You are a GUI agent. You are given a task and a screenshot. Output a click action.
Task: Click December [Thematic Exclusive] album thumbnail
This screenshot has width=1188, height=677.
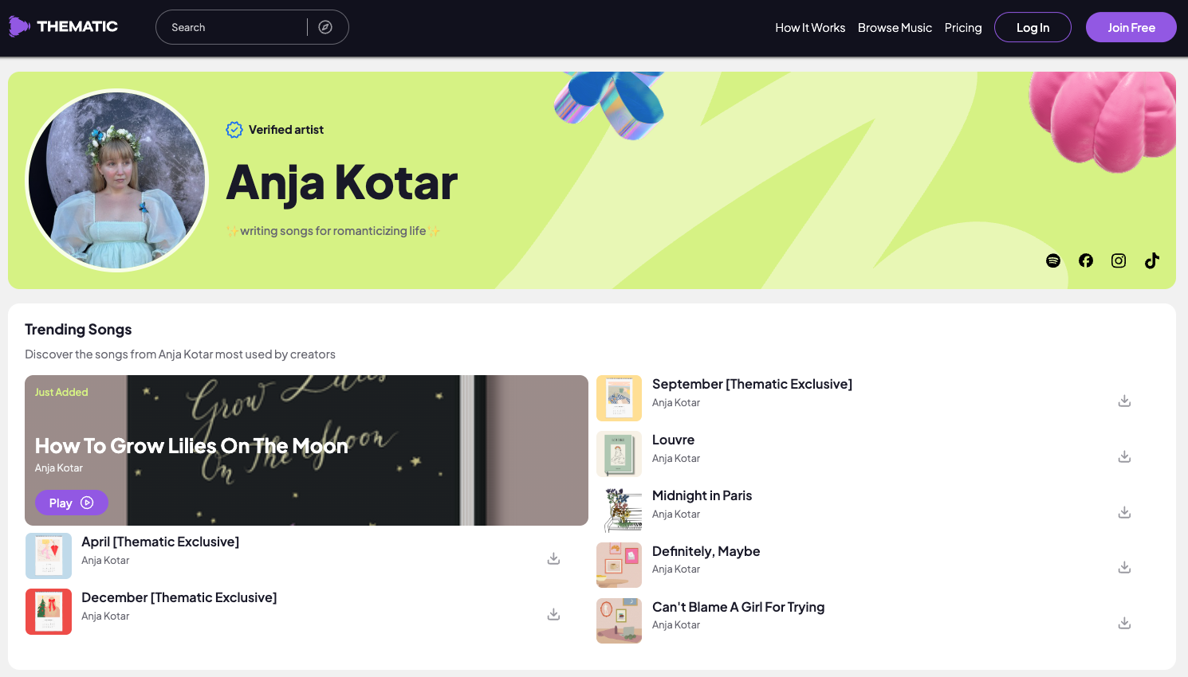pos(49,612)
